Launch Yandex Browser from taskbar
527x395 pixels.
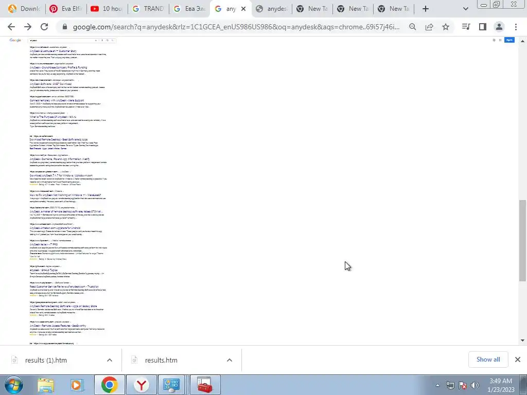[x=142, y=385]
